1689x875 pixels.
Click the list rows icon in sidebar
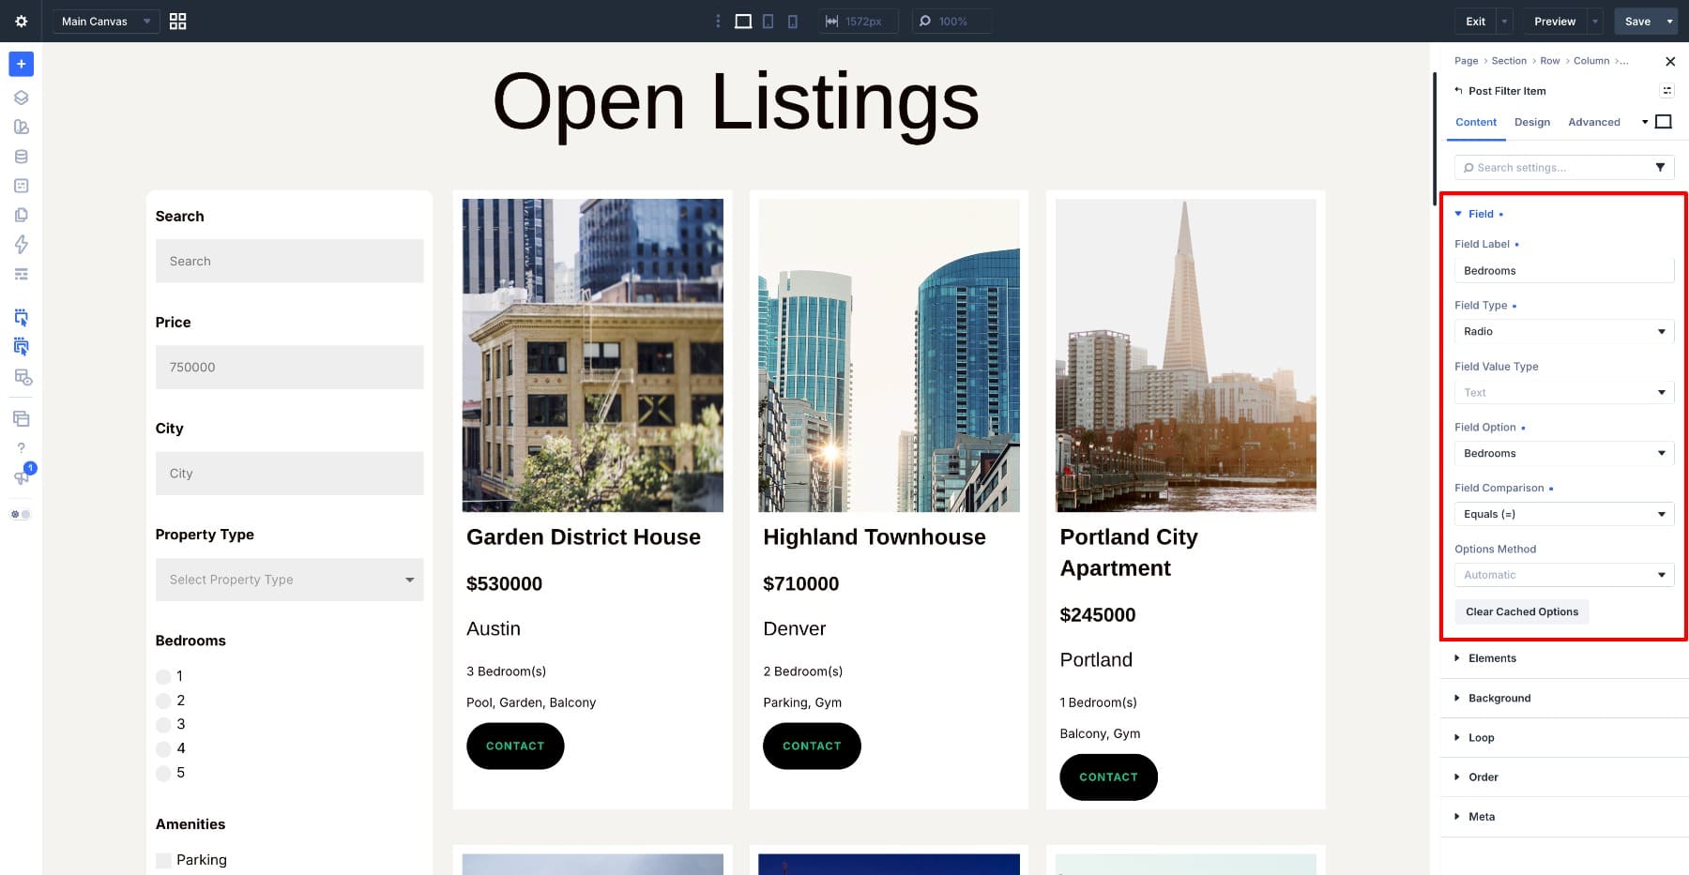pyautogui.click(x=21, y=274)
